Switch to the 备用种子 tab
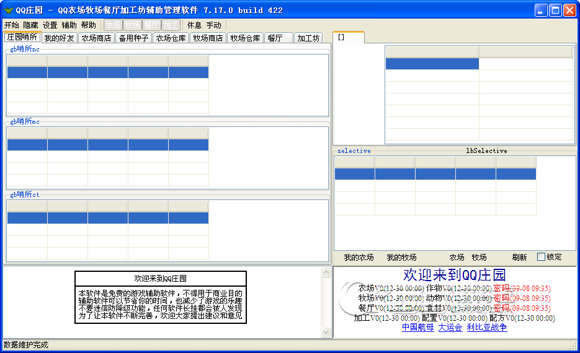 click(x=133, y=38)
